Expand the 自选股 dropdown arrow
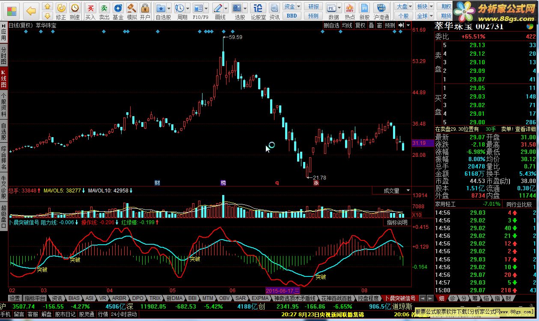This screenshot has width=539, height=321. click(x=169, y=8)
